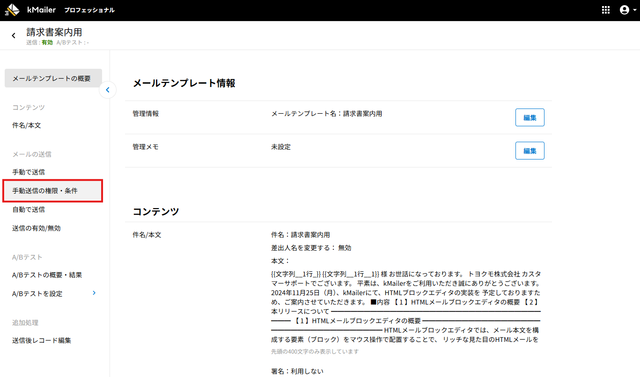Open the apps grid menu
Viewport: 640px width, 377px height.
[x=606, y=10]
